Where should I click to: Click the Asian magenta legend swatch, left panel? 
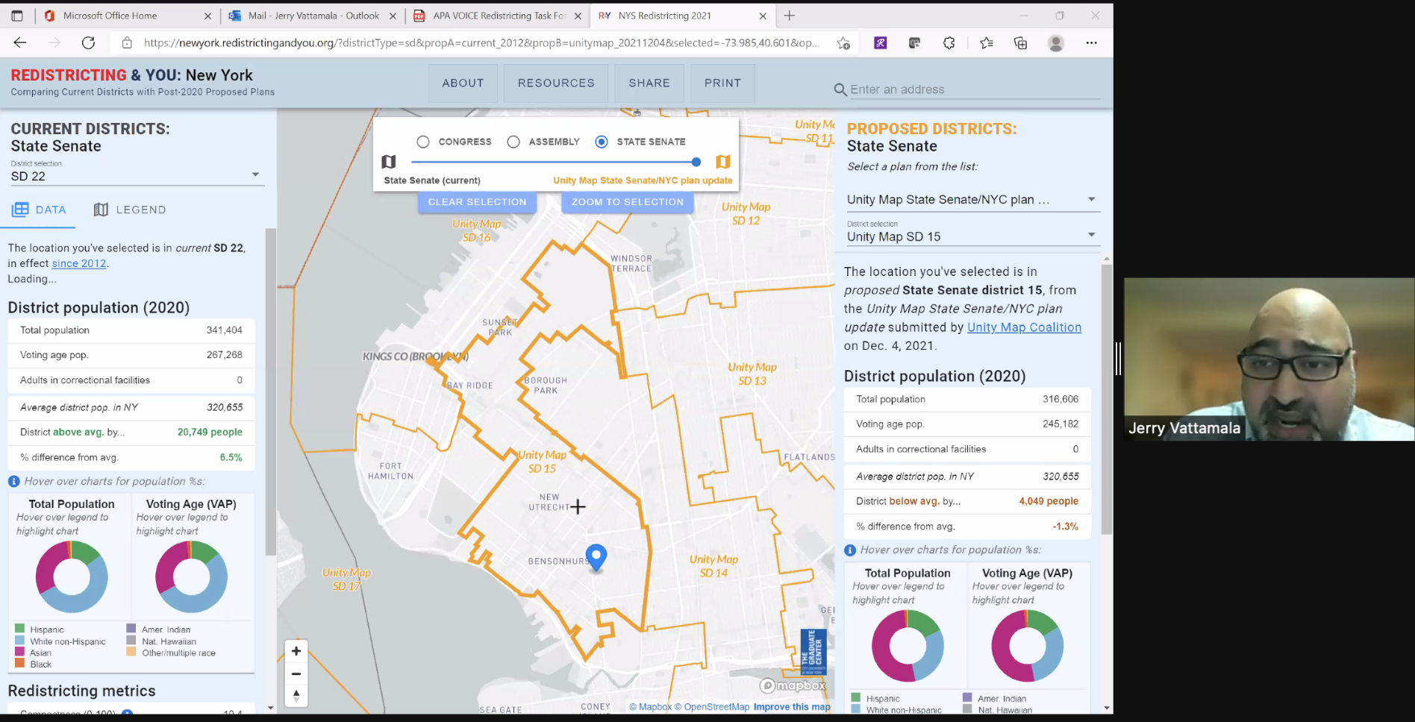pos(20,653)
